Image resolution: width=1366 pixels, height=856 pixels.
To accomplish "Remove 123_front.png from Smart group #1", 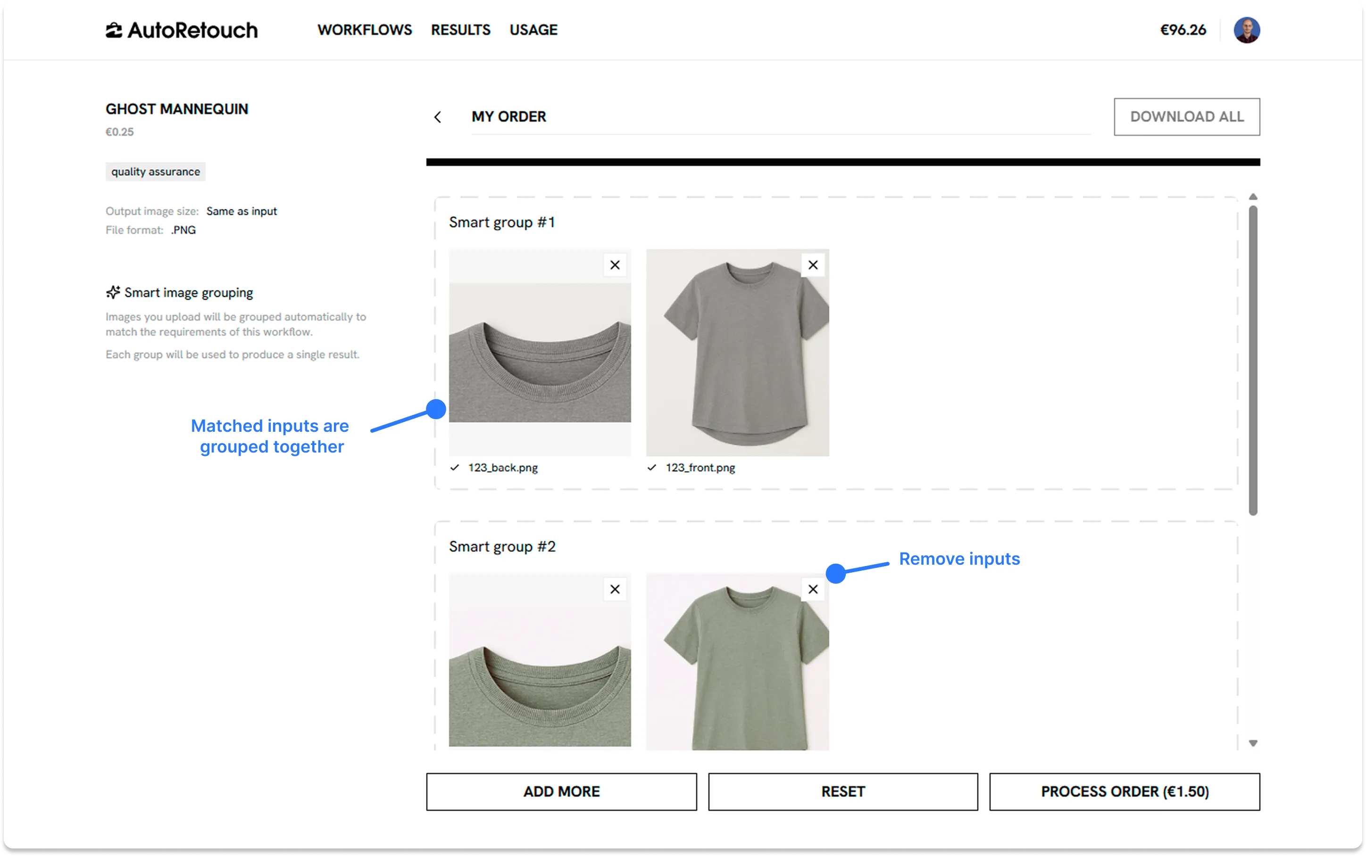I will 813,264.
